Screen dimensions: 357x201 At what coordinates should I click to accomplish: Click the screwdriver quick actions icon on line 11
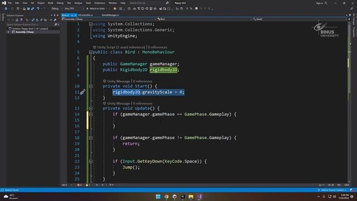tap(83, 92)
